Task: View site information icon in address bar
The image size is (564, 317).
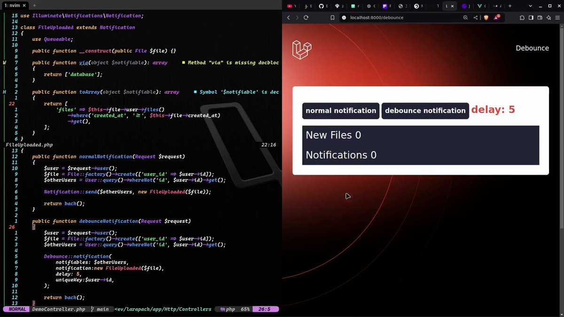Action: [344, 17]
